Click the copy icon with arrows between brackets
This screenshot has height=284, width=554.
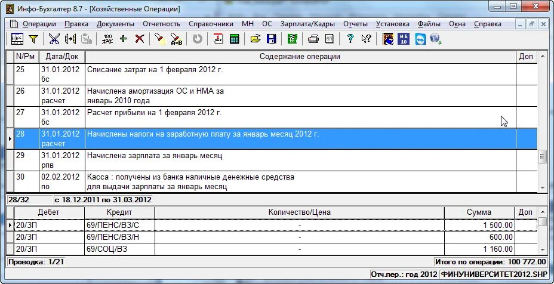pos(70,39)
